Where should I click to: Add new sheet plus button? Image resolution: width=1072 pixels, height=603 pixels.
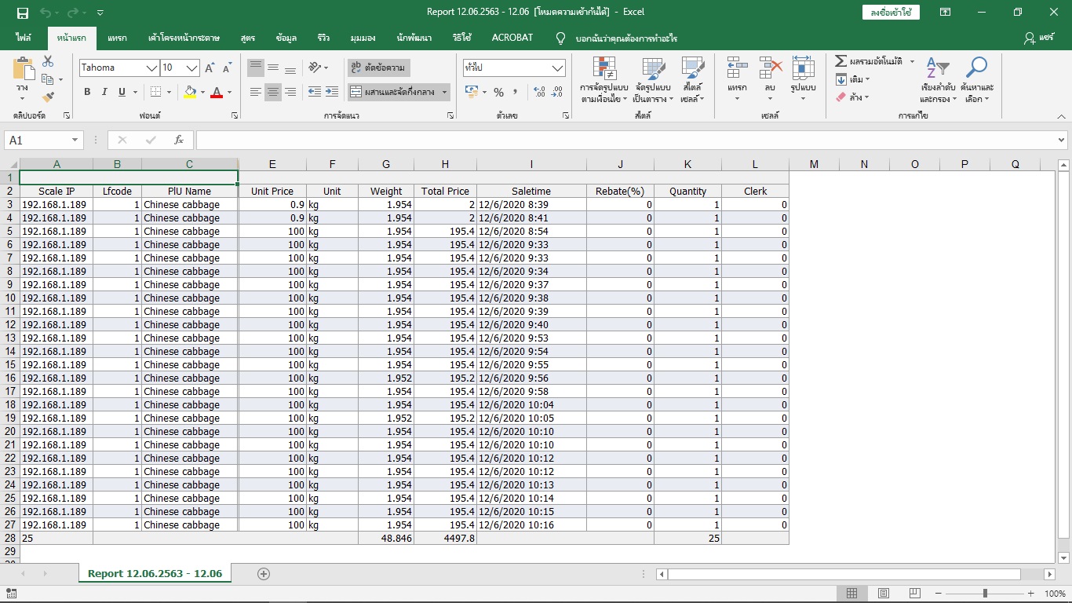pos(264,574)
